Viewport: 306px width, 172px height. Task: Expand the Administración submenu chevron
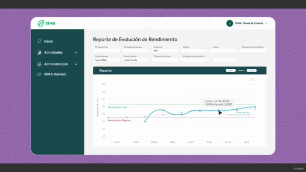click(76, 64)
